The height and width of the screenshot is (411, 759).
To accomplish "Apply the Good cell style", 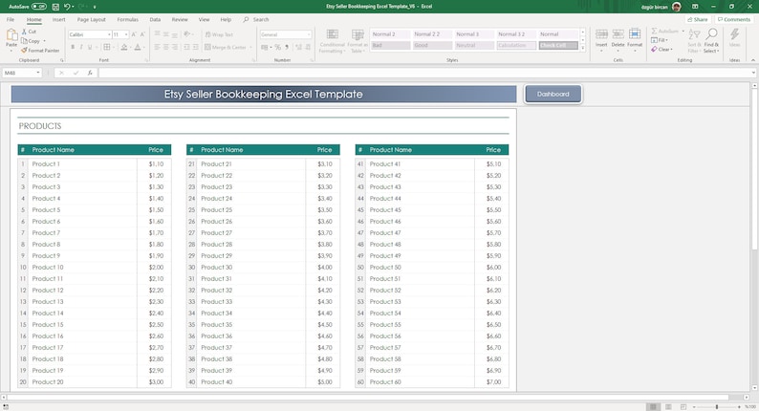I will [432, 45].
